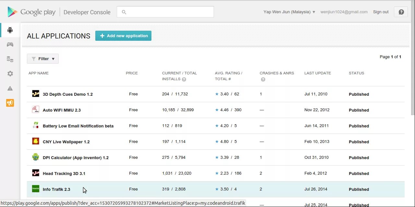This screenshot has width=415, height=207.
Task: Click the Battery Low Email Notification app icon
Action: [x=36, y=125]
